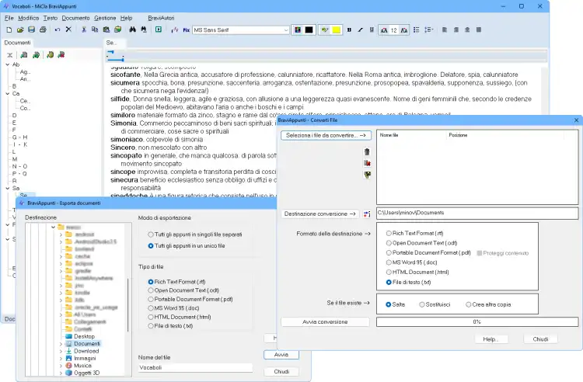Click the bullet list icon

[417, 30]
